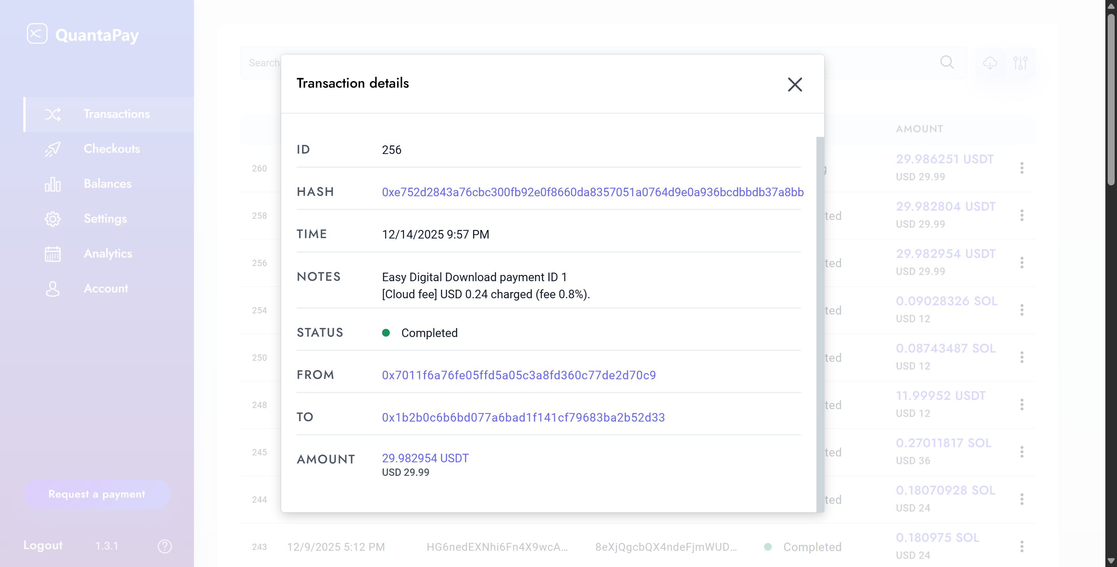The height and width of the screenshot is (567, 1117).
Task: Click the Easy Digital Download payment note
Action: click(x=474, y=277)
